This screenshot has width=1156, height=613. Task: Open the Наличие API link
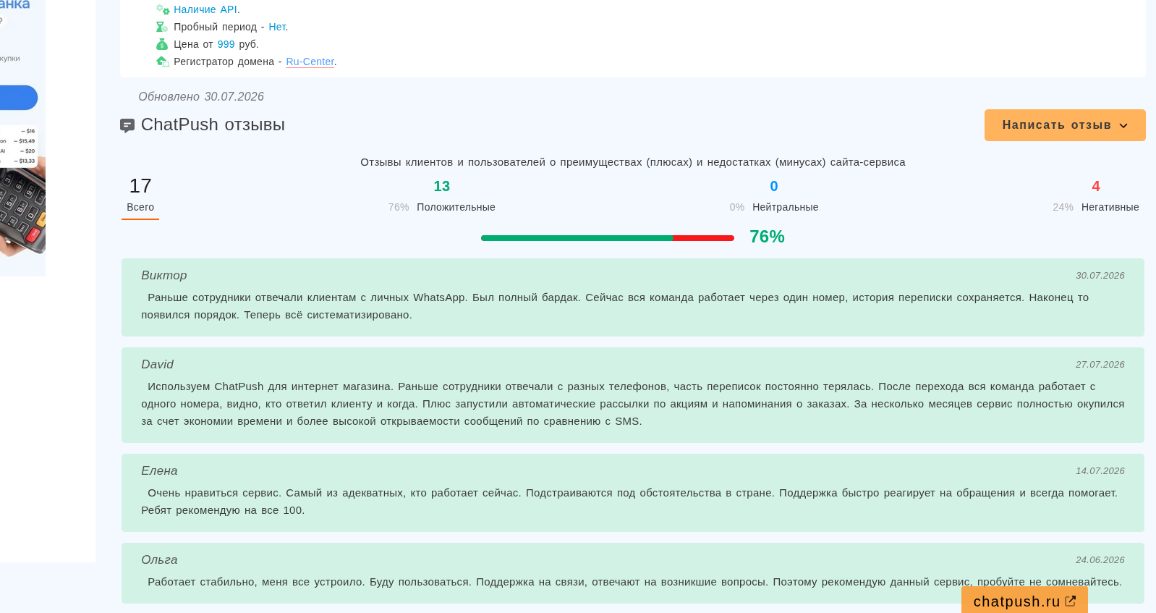click(205, 9)
